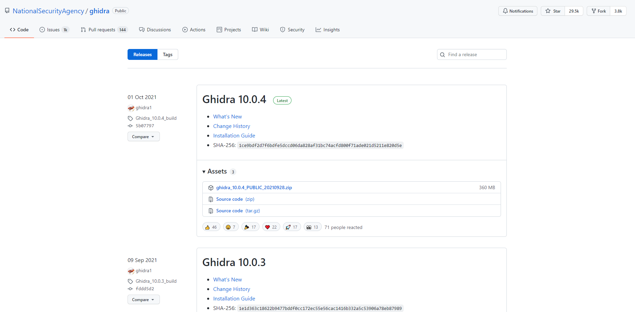Viewport: 635px width, 312px height.
Task: Open Installation Guide link for 10.0.4
Action: coord(234,135)
